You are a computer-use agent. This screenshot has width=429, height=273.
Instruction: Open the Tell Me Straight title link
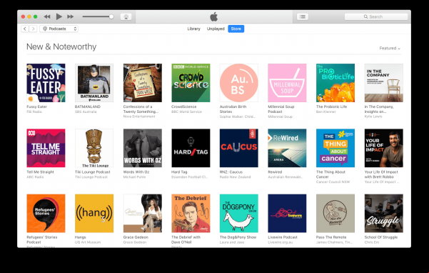pyautogui.click(x=40, y=172)
